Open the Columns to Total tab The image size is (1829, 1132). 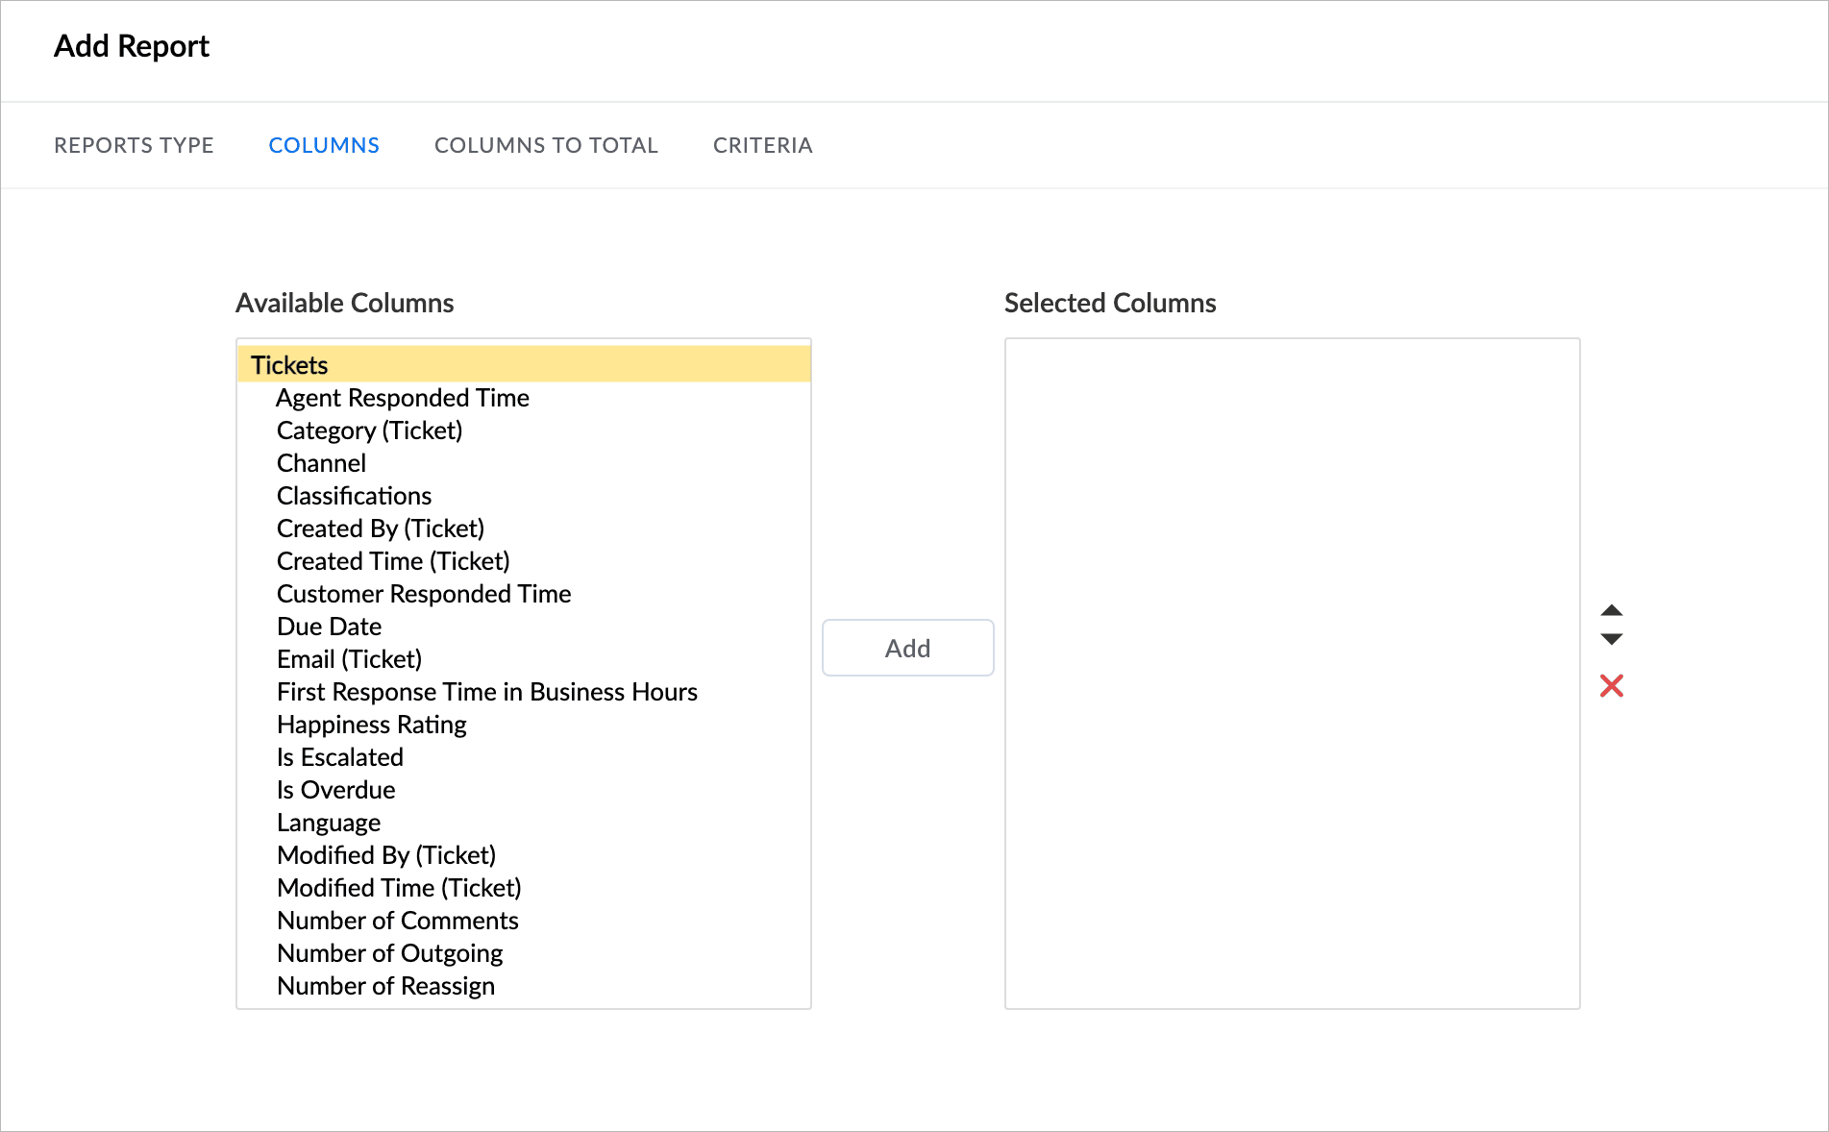click(546, 145)
